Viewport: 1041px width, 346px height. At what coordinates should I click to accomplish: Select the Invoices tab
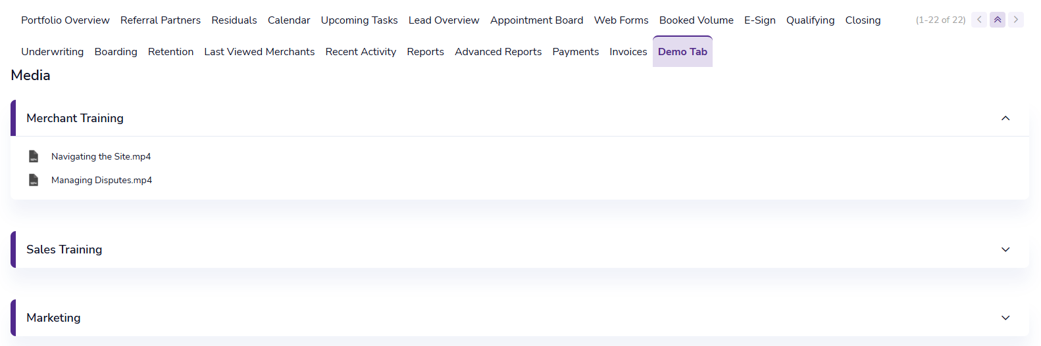click(628, 52)
